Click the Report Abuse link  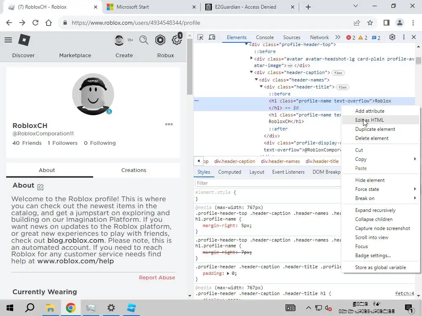click(157, 278)
